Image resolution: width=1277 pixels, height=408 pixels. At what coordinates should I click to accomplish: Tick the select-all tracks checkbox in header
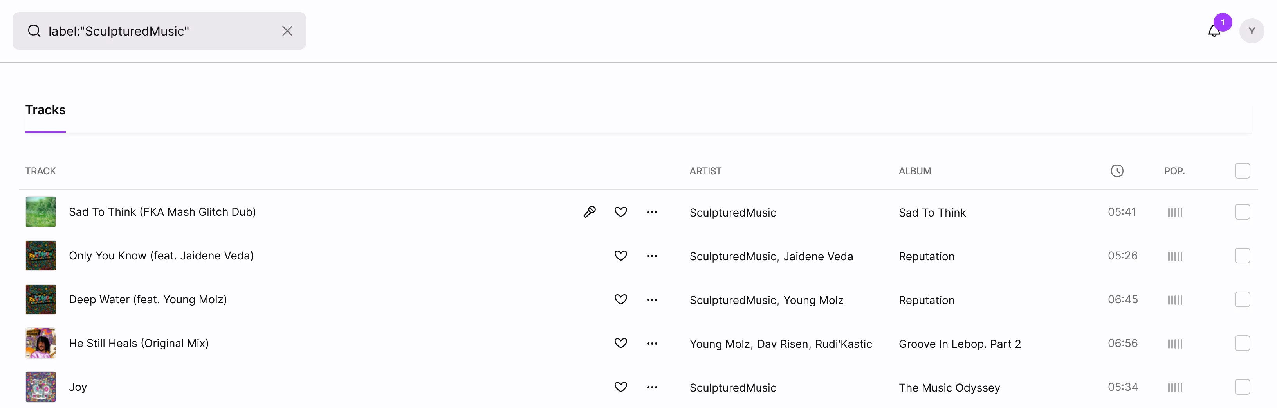pyautogui.click(x=1242, y=171)
